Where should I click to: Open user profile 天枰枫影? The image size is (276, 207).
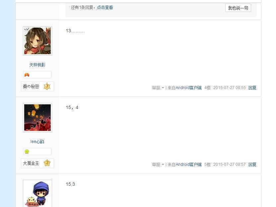point(37,65)
